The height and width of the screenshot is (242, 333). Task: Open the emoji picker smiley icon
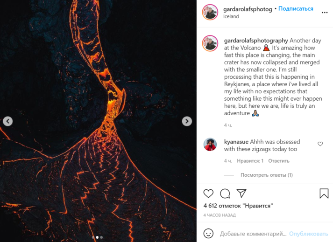coord(208,234)
